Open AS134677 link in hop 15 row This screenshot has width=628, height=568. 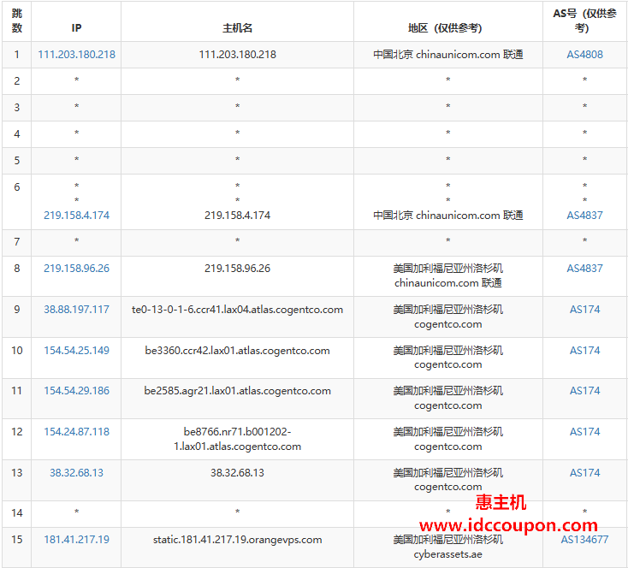[584, 540]
